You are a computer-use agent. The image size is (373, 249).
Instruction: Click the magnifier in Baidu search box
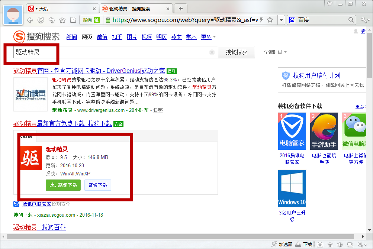tap(351, 20)
